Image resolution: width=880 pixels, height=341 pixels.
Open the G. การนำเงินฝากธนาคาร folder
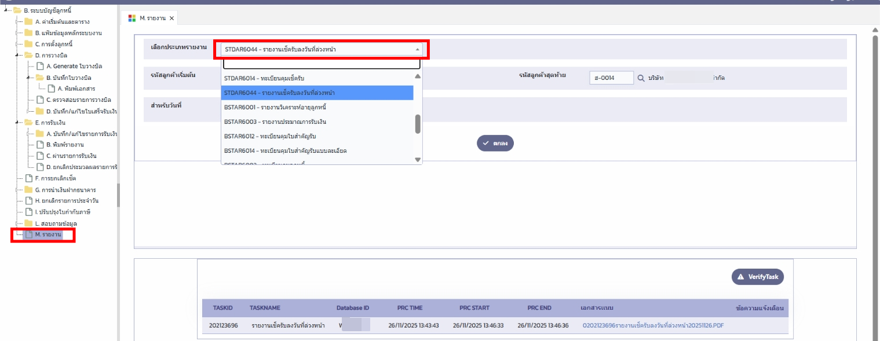(65, 190)
